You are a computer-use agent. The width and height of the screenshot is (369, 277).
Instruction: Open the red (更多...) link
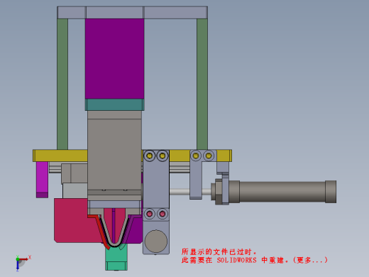pyautogui.click(x=310, y=260)
